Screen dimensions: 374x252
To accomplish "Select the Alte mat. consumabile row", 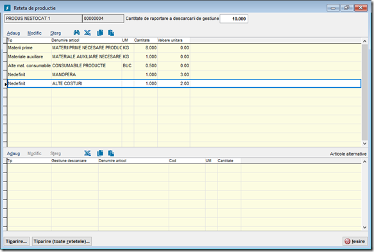I will (184, 65).
